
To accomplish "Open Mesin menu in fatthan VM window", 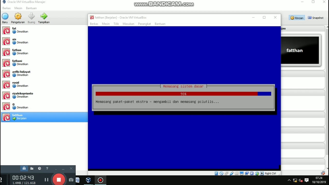I will [106, 24].
